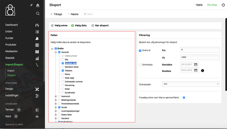227x129 pixels.
Task: Open the Ordrestadie dropdown
Action: click(191, 84)
